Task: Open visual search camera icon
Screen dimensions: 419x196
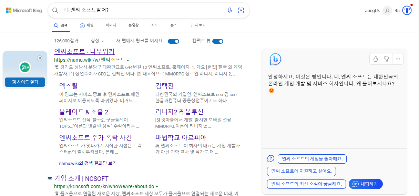Action: click(x=241, y=10)
